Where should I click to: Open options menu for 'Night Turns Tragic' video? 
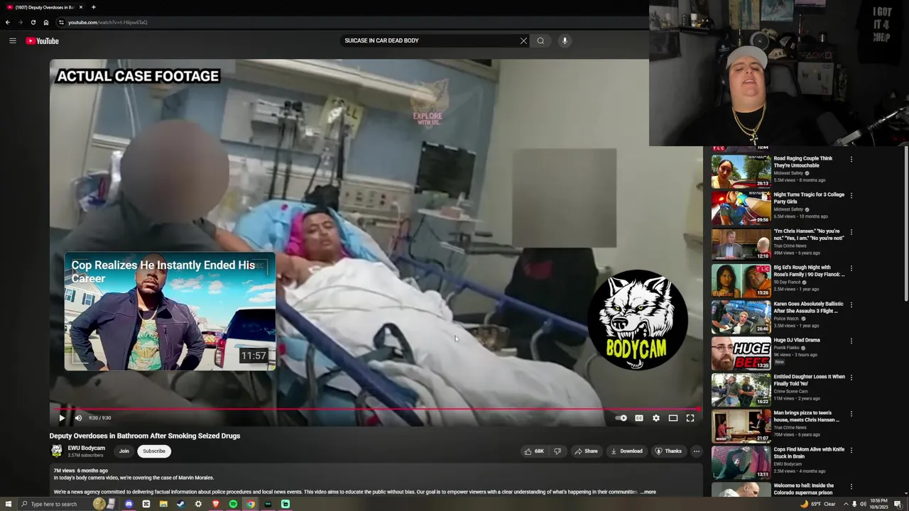click(851, 195)
